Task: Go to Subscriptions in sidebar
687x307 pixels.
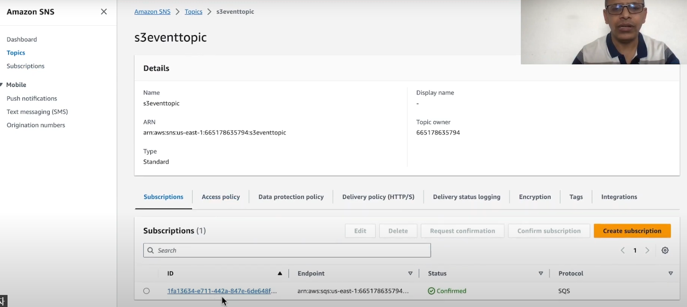Action: [26, 66]
